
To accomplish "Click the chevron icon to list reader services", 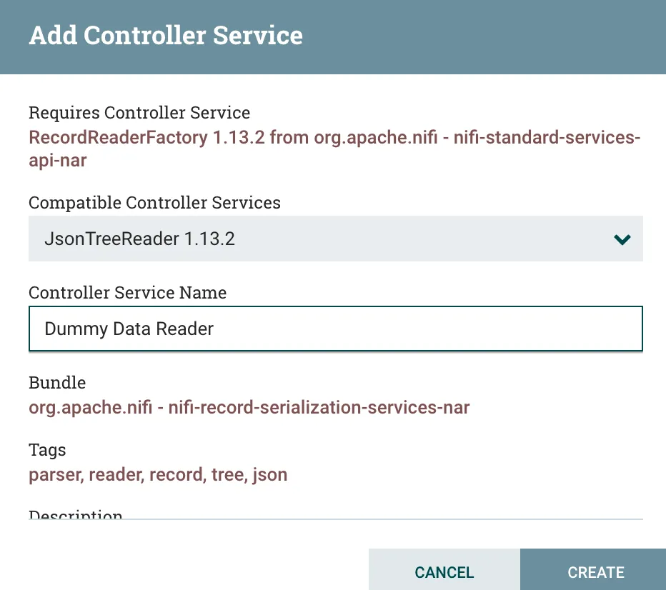I will [x=622, y=239].
